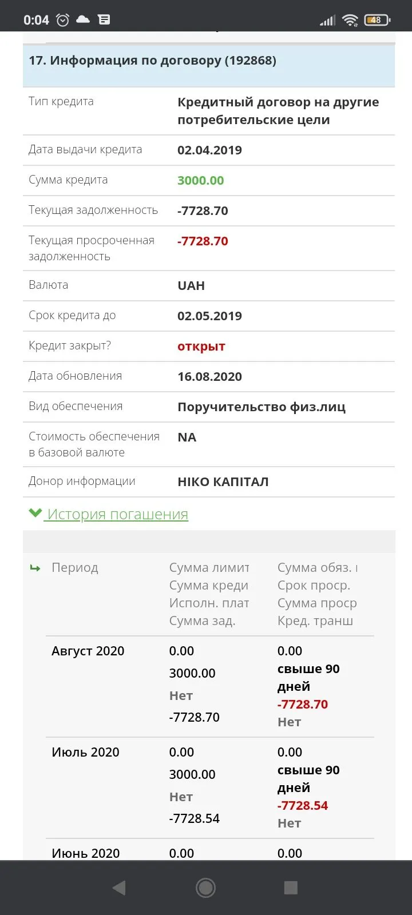Tap the green arrow beside Период
This screenshot has height=915, width=412.
click(x=35, y=568)
